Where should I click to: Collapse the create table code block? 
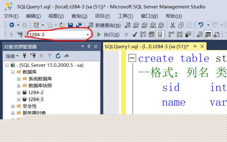(x=133, y=58)
